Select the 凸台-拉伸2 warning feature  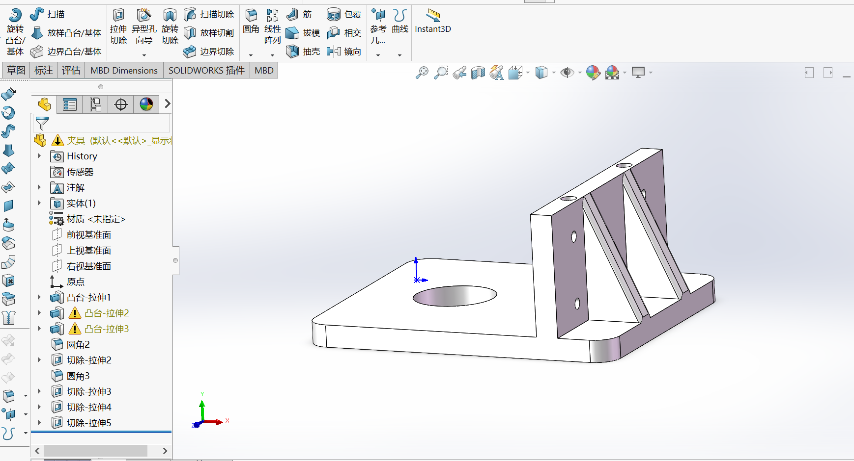(90, 313)
